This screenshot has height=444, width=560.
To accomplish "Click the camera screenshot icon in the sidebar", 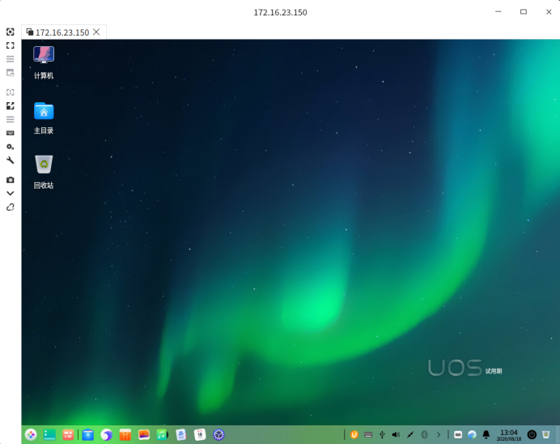I will coord(11,180).
